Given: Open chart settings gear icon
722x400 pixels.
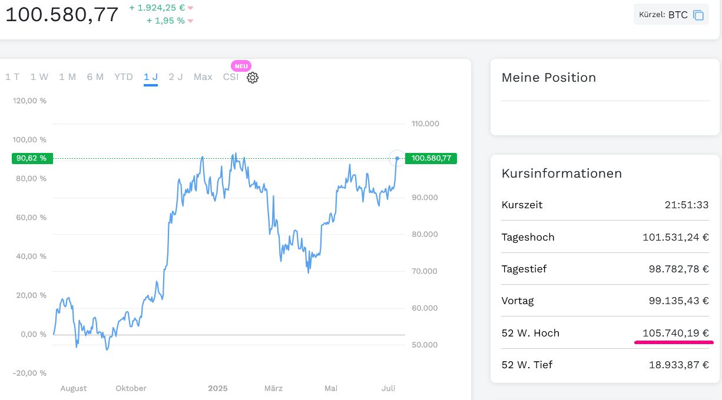Looking at the screenshot, I should coord(253,78).
